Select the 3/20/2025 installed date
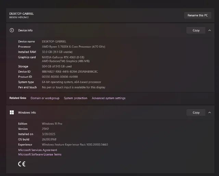The width and height of the screenshot is (219, 176). tap(49, 134)
